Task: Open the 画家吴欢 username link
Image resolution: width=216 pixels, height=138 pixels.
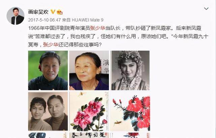Action: (x=38, y=12)
